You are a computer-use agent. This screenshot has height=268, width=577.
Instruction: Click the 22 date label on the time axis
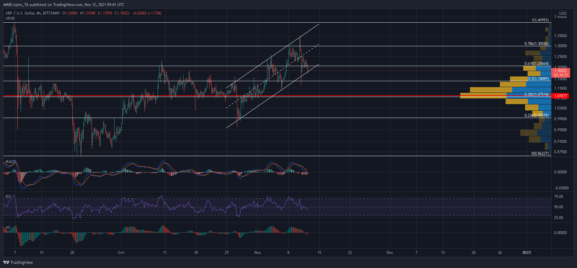point(350,253)
